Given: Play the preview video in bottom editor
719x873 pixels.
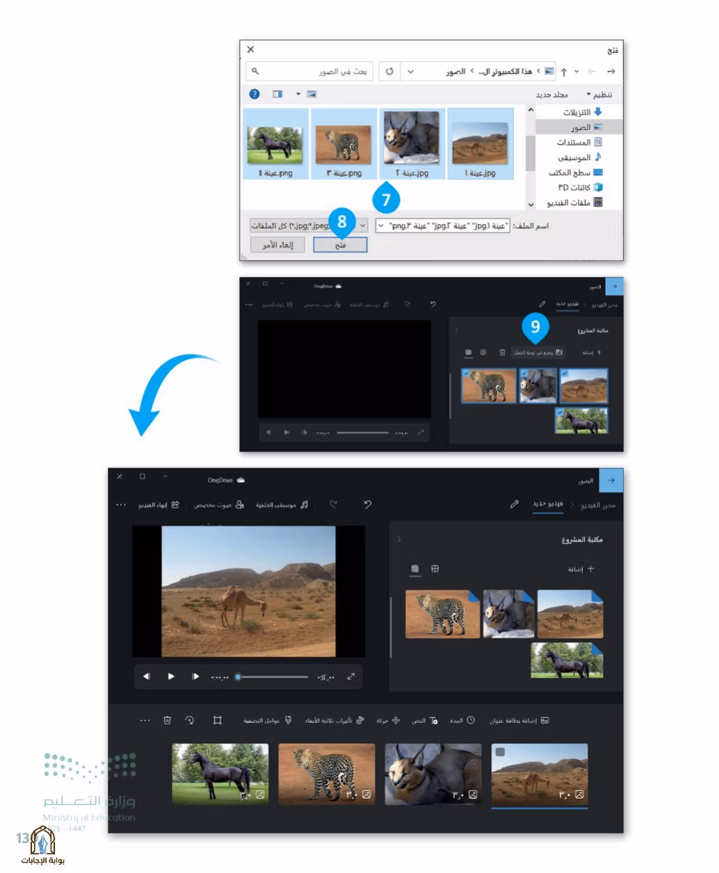Looking at the screenshot, I should click(171, 676).
